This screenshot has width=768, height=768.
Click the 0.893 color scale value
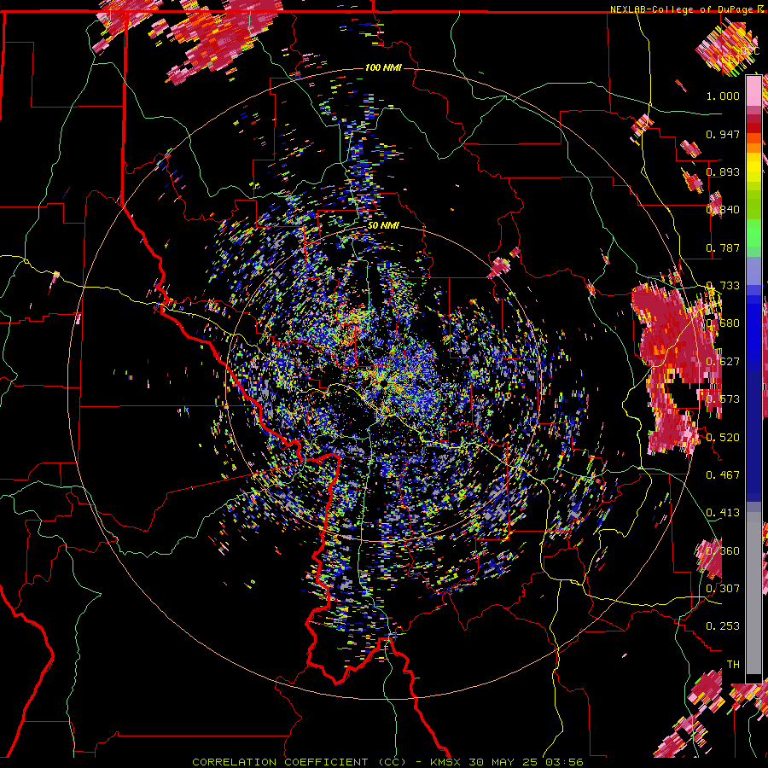(723, 172)
